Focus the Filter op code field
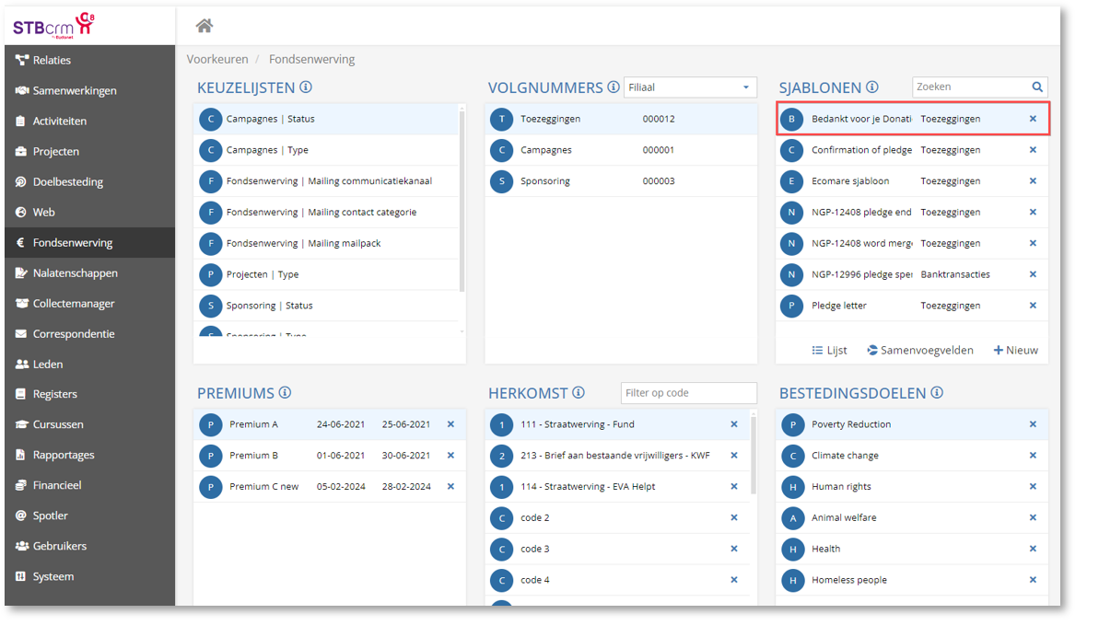 (689, 393)
